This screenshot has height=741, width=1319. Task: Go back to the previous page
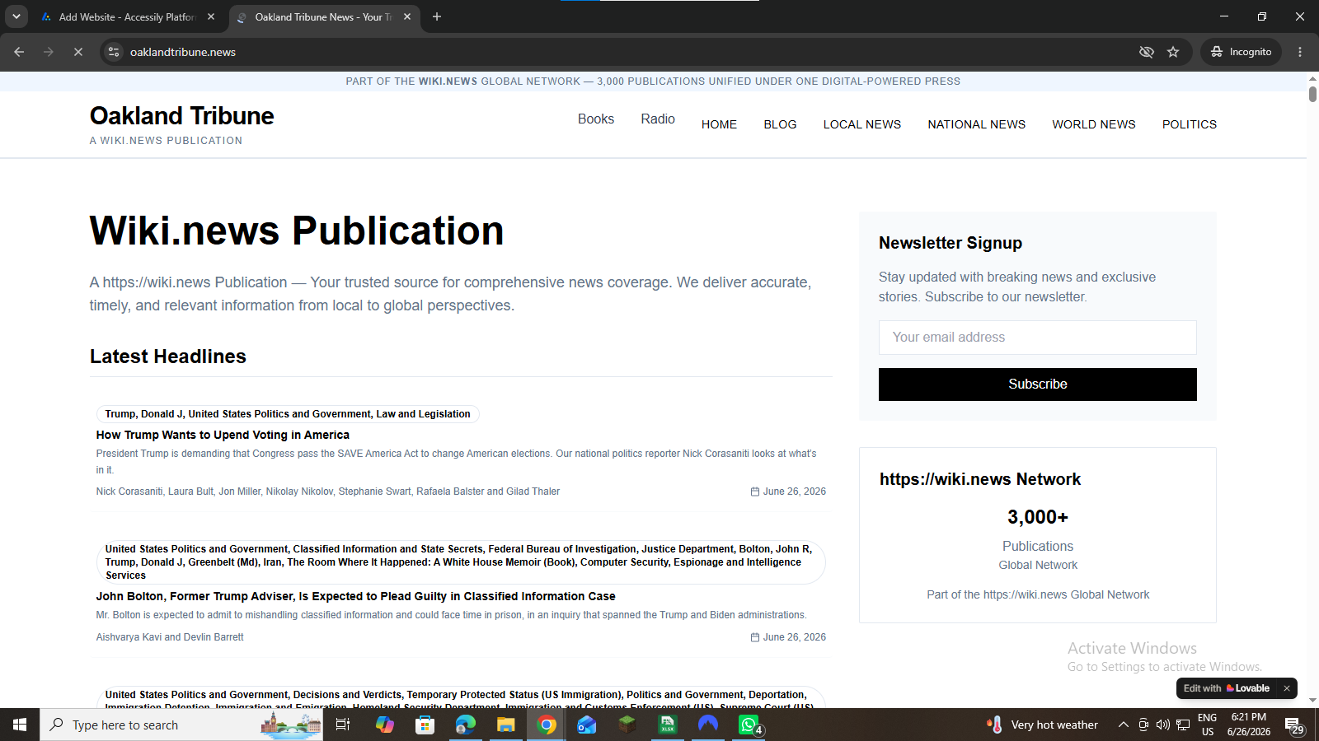coord(19,52)
